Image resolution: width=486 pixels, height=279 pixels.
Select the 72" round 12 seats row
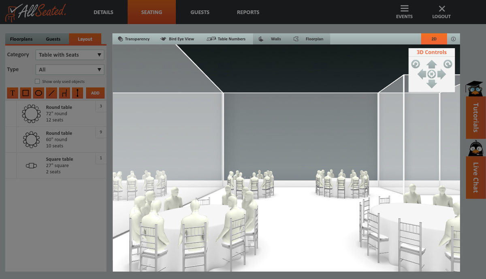[56, 114]
